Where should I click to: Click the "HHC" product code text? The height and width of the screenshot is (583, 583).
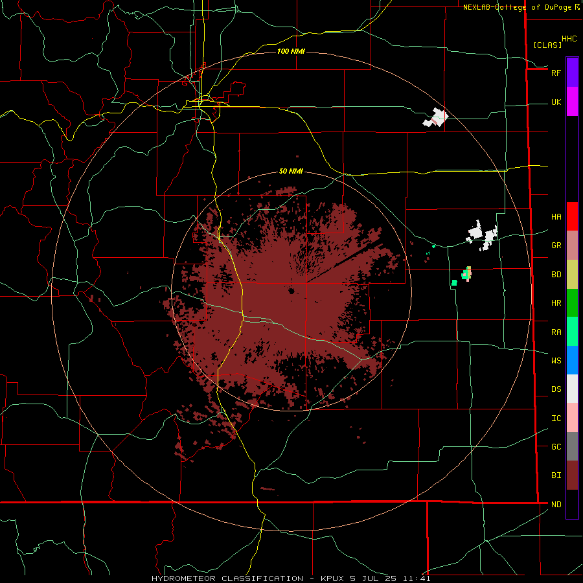[x=569, y=39]
